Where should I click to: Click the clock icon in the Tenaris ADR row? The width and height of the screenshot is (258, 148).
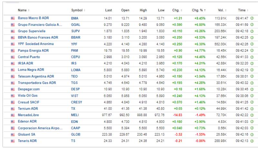[252, 141]
